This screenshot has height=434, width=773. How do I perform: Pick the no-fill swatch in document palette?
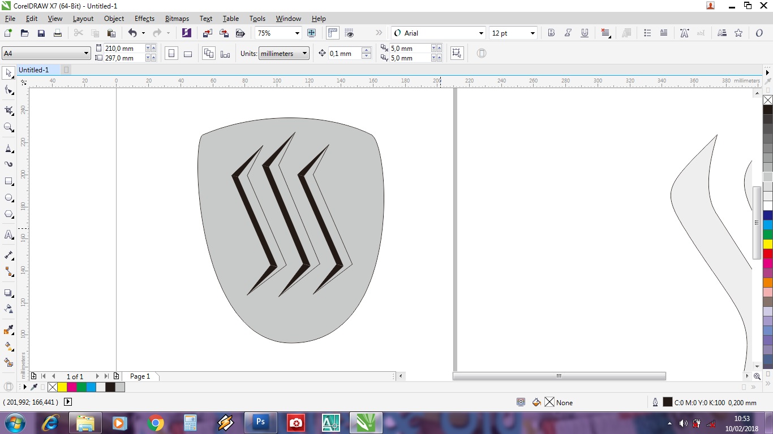pos(53,387)
